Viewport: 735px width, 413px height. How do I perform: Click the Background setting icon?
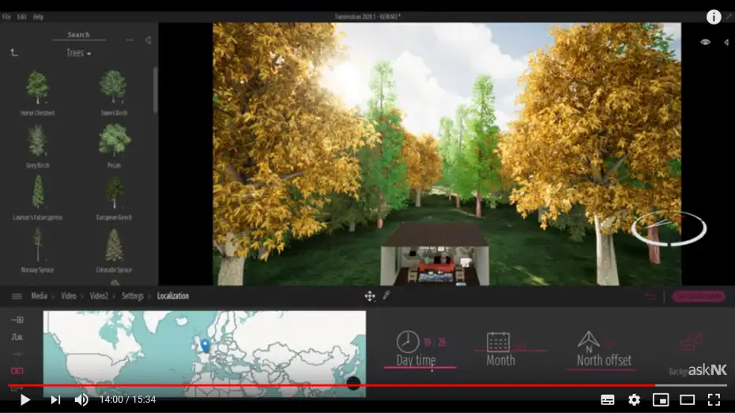click(692, 342)
